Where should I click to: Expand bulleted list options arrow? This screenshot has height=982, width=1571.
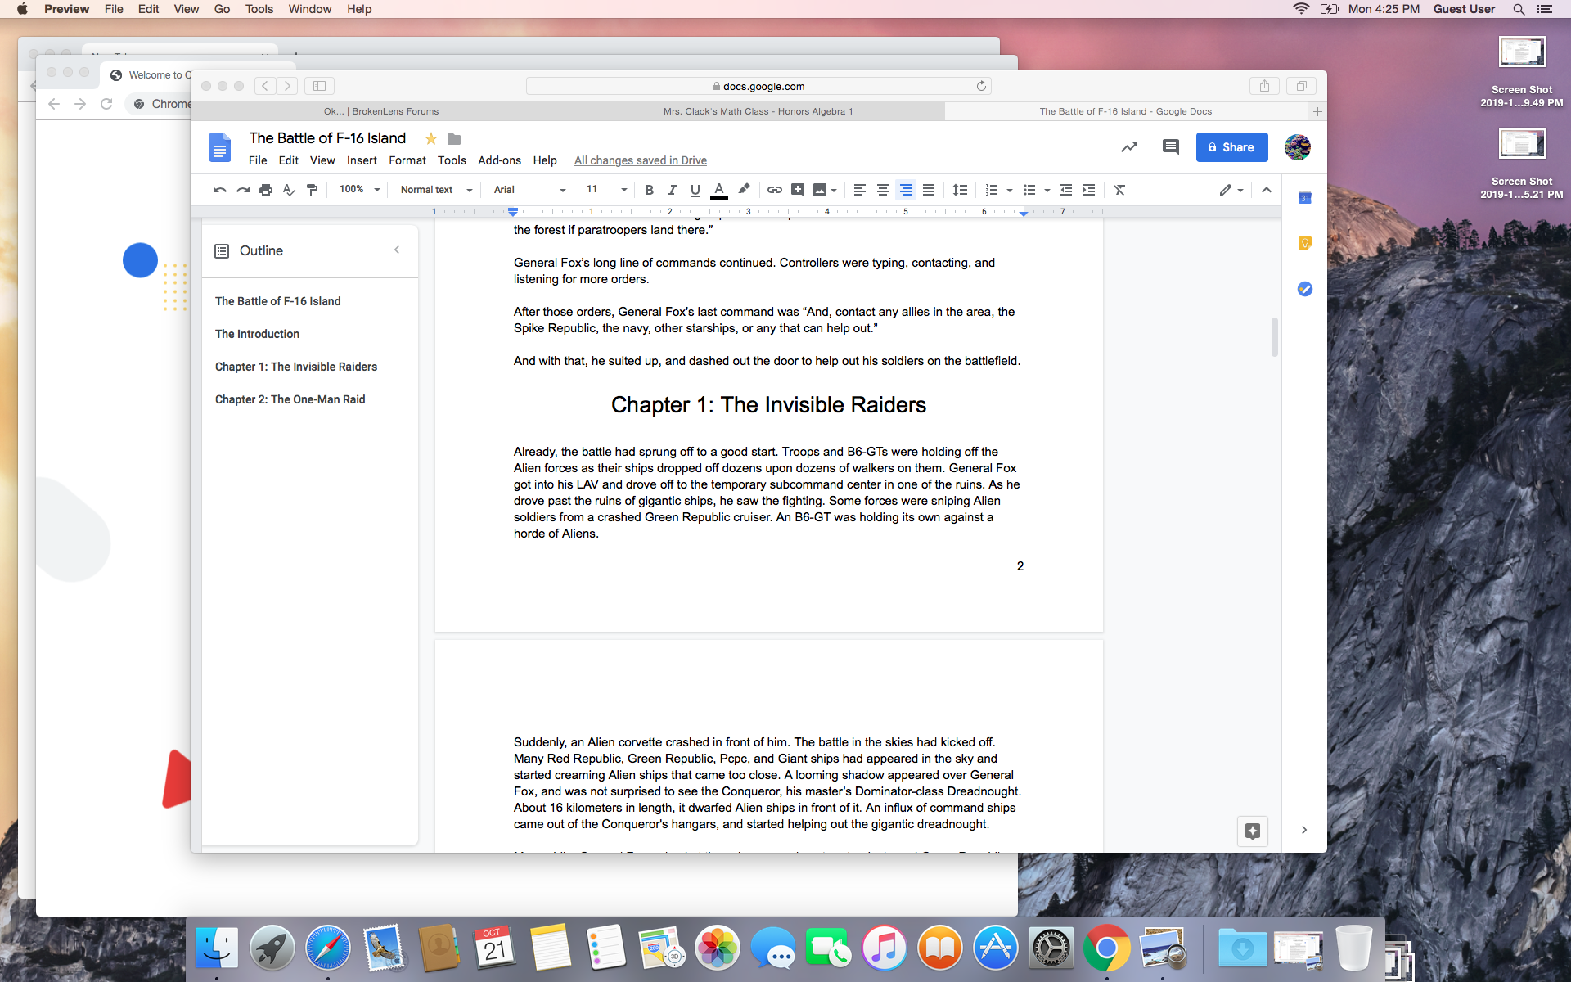point(1047,190)
